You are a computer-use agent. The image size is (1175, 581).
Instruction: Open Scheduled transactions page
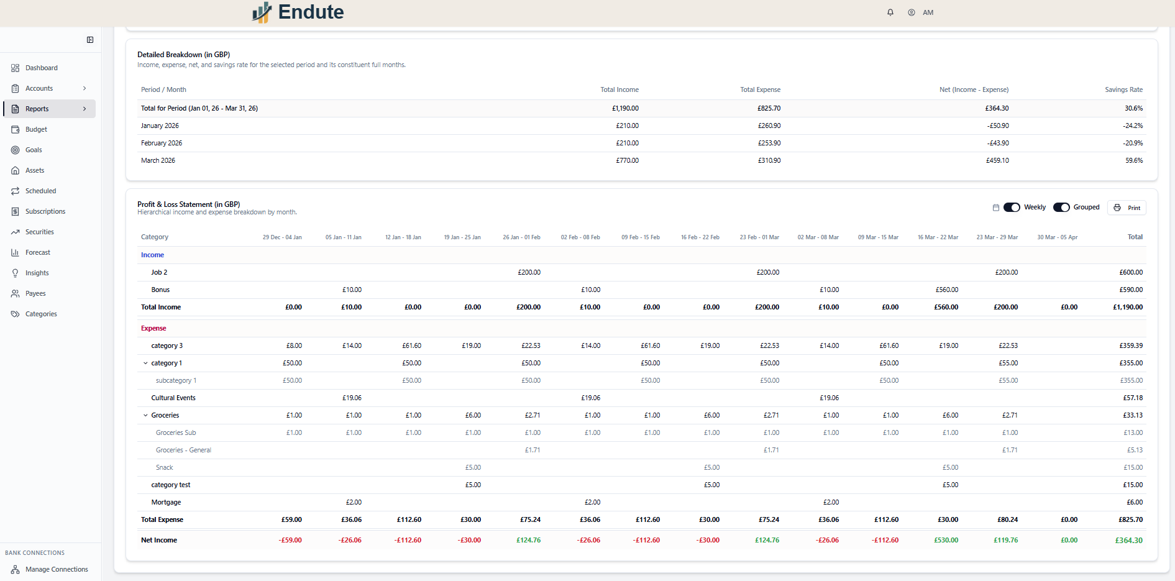pyautogui.click(x=41, y=191)
